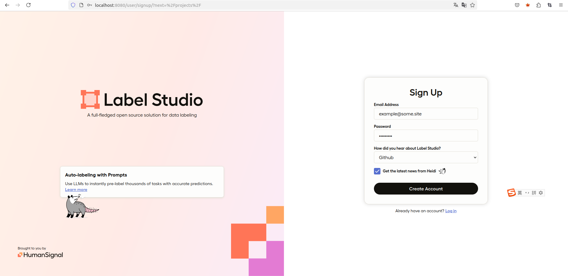568x276 pixels.
Task: Click the browser back arrow
Action: (x=7, y=5)
